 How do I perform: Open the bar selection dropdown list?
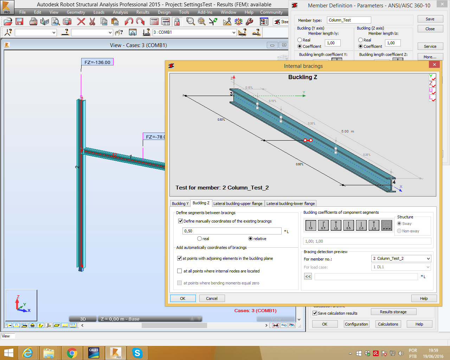coord(110,32)
